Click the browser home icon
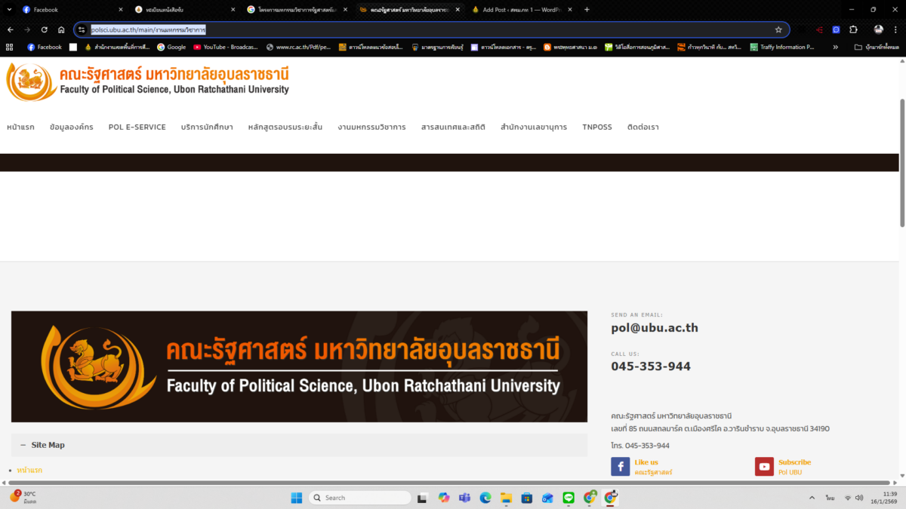This screenshot has height=509, width=906. [x=62, y=29]
